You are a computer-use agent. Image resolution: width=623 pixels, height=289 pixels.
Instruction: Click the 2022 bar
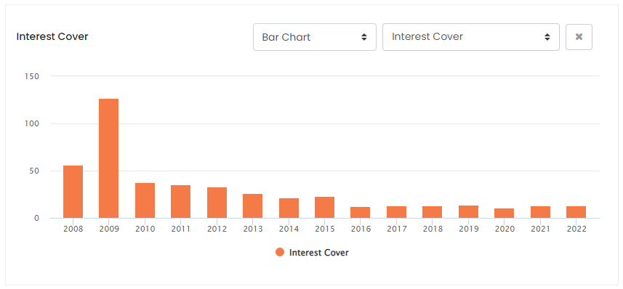[576, 212]
